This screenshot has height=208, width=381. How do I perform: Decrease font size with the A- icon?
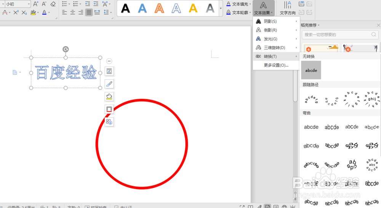point(44,4)
